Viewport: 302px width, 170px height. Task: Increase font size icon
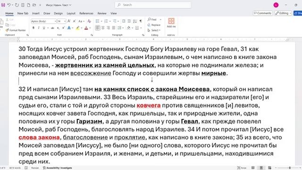[69, 21]
